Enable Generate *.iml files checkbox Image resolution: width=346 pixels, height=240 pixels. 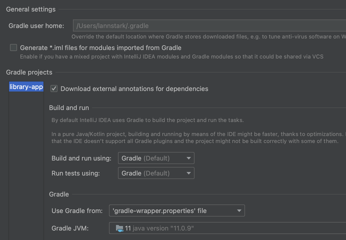pyautogui.click(x=13, y=47)
